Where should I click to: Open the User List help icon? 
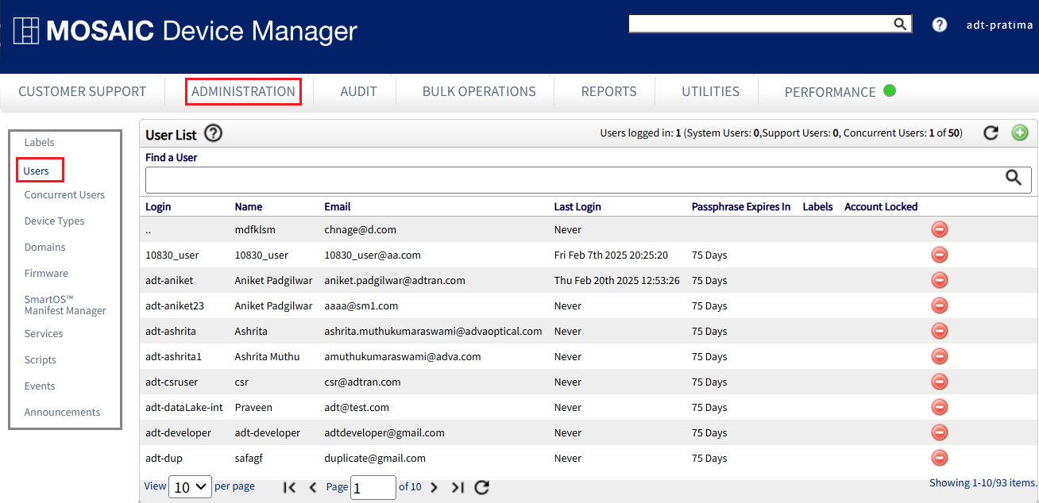point(213,133)
